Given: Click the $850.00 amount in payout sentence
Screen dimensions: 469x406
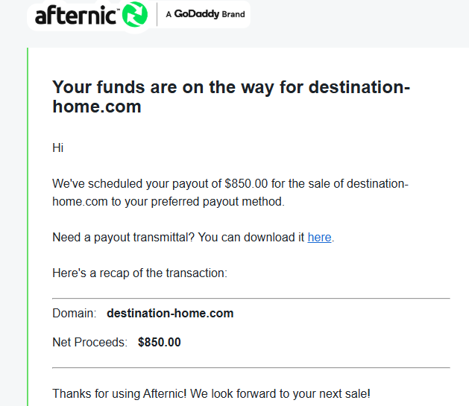Looking at the screenshot, I should coord(246,183).
